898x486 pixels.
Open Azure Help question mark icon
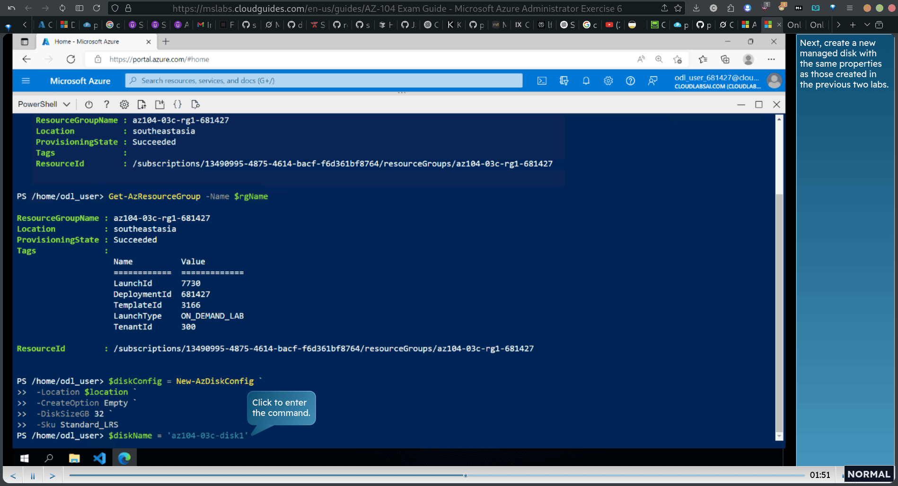pos(630,81)
